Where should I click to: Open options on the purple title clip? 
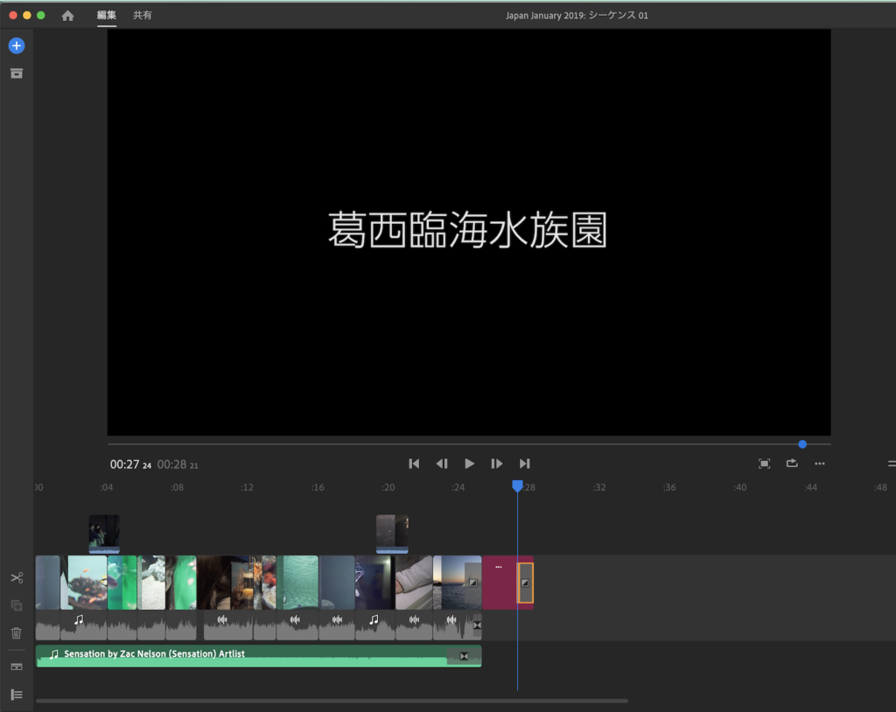point(499,567)
